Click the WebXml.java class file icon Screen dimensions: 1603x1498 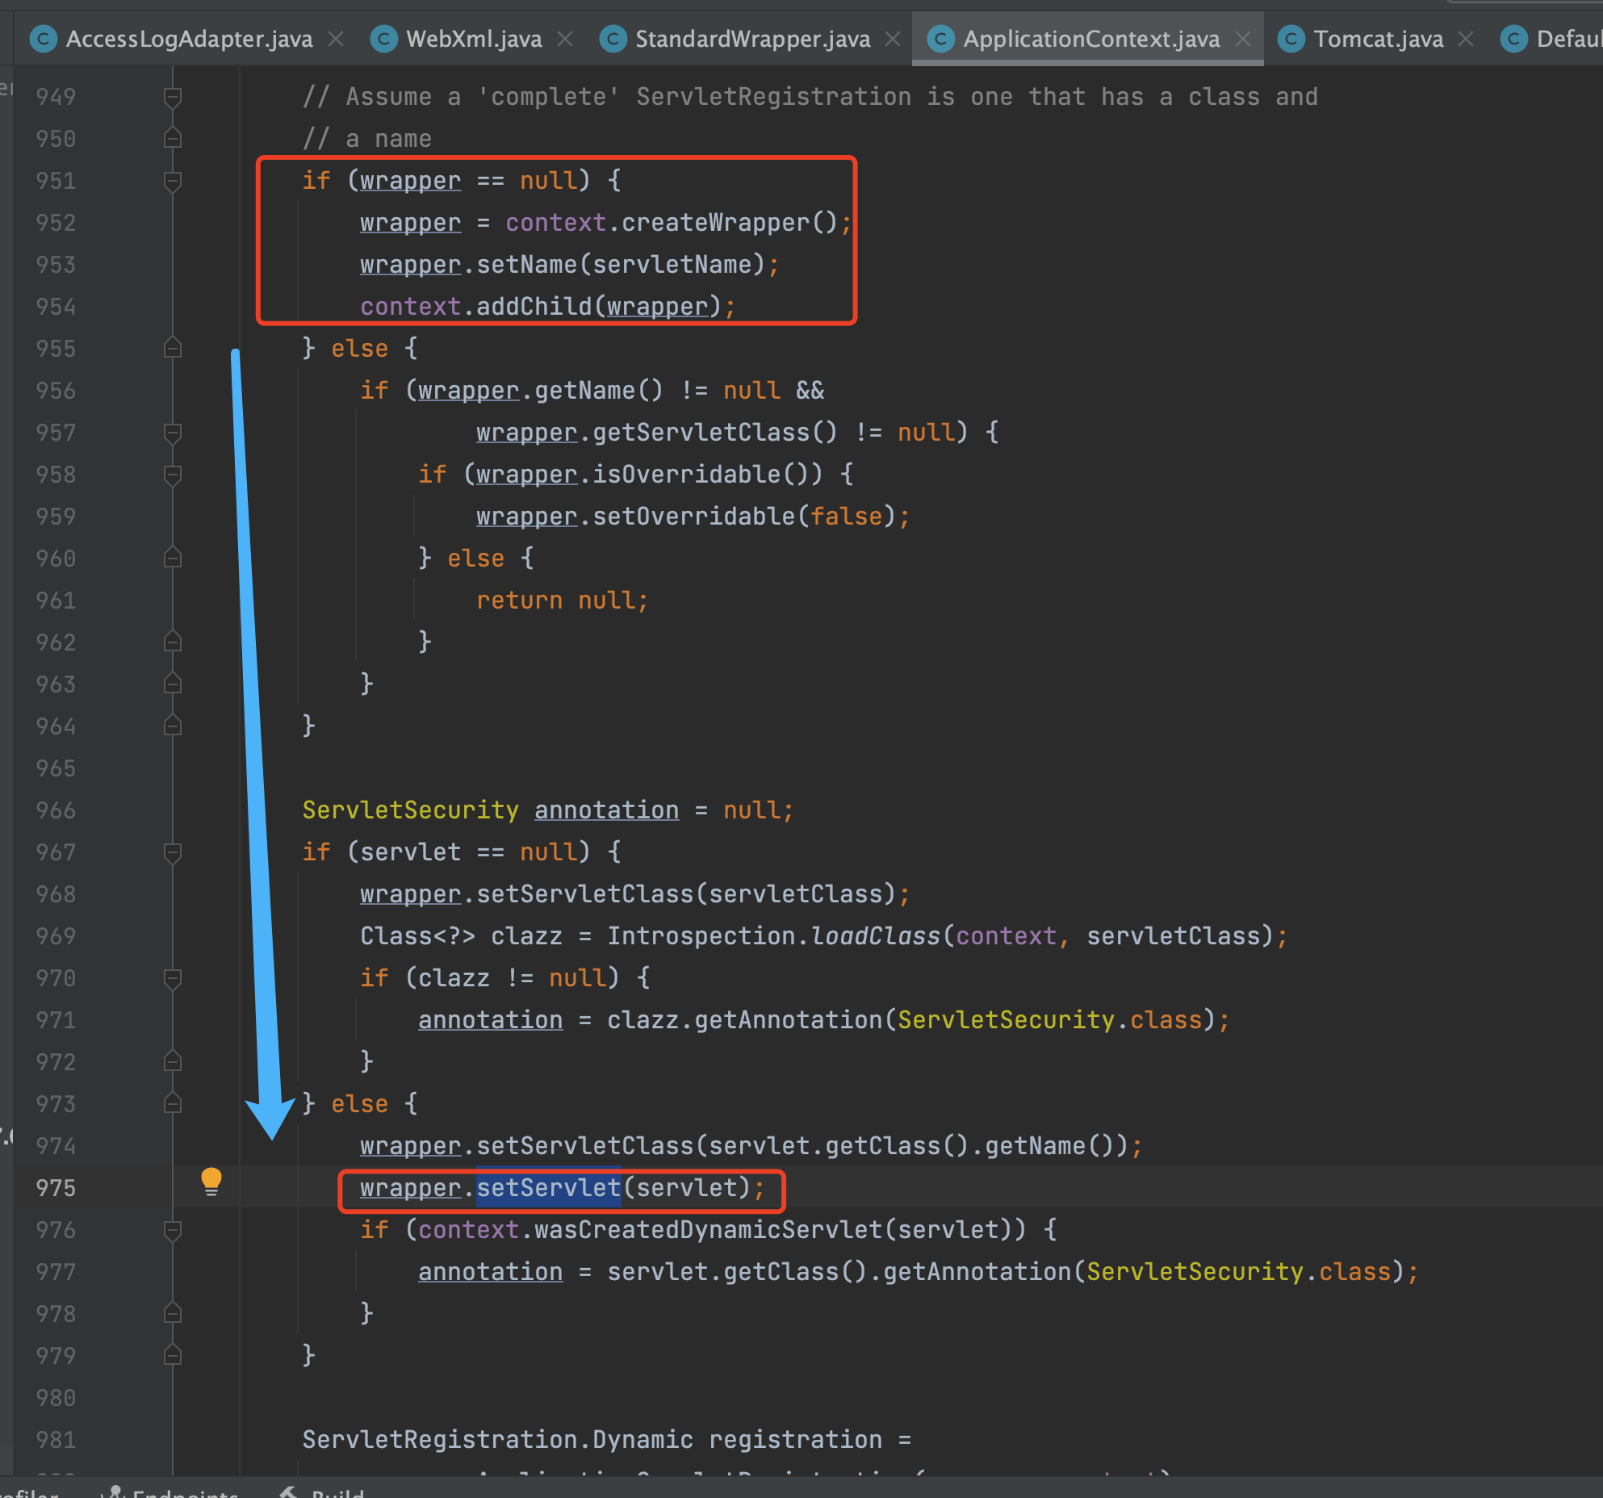tap(383, 39)
